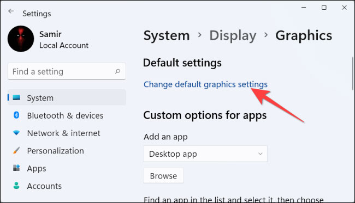Click the Default settings heading
Screen dimensions: 355x203
182,63
